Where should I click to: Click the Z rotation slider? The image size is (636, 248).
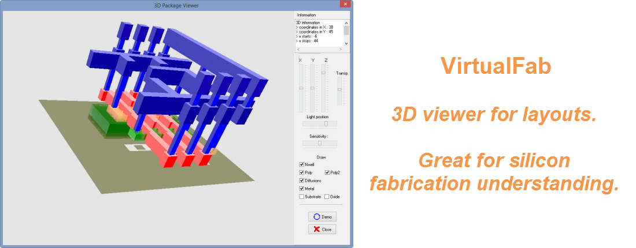[x=323, y=88]
